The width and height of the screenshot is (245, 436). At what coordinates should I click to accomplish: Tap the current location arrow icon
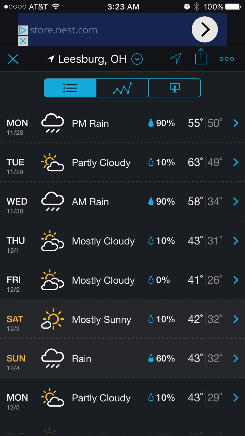click(175, 59)
